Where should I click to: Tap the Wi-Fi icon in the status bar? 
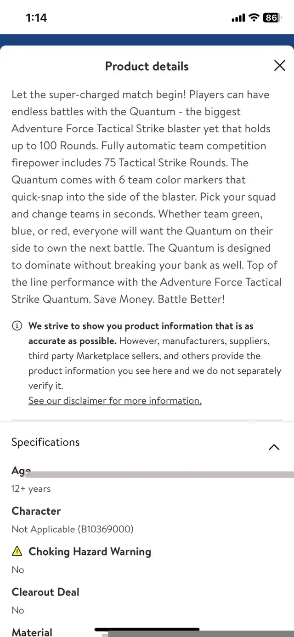254,18
